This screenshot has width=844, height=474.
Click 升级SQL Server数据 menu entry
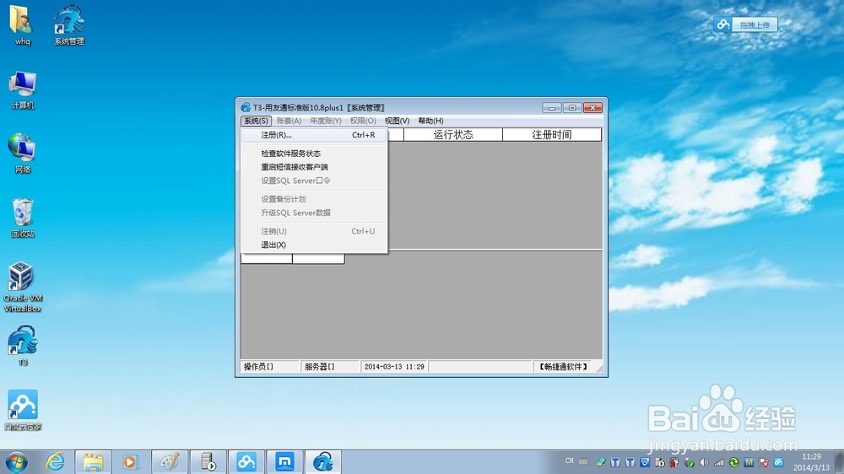point(314,213)
